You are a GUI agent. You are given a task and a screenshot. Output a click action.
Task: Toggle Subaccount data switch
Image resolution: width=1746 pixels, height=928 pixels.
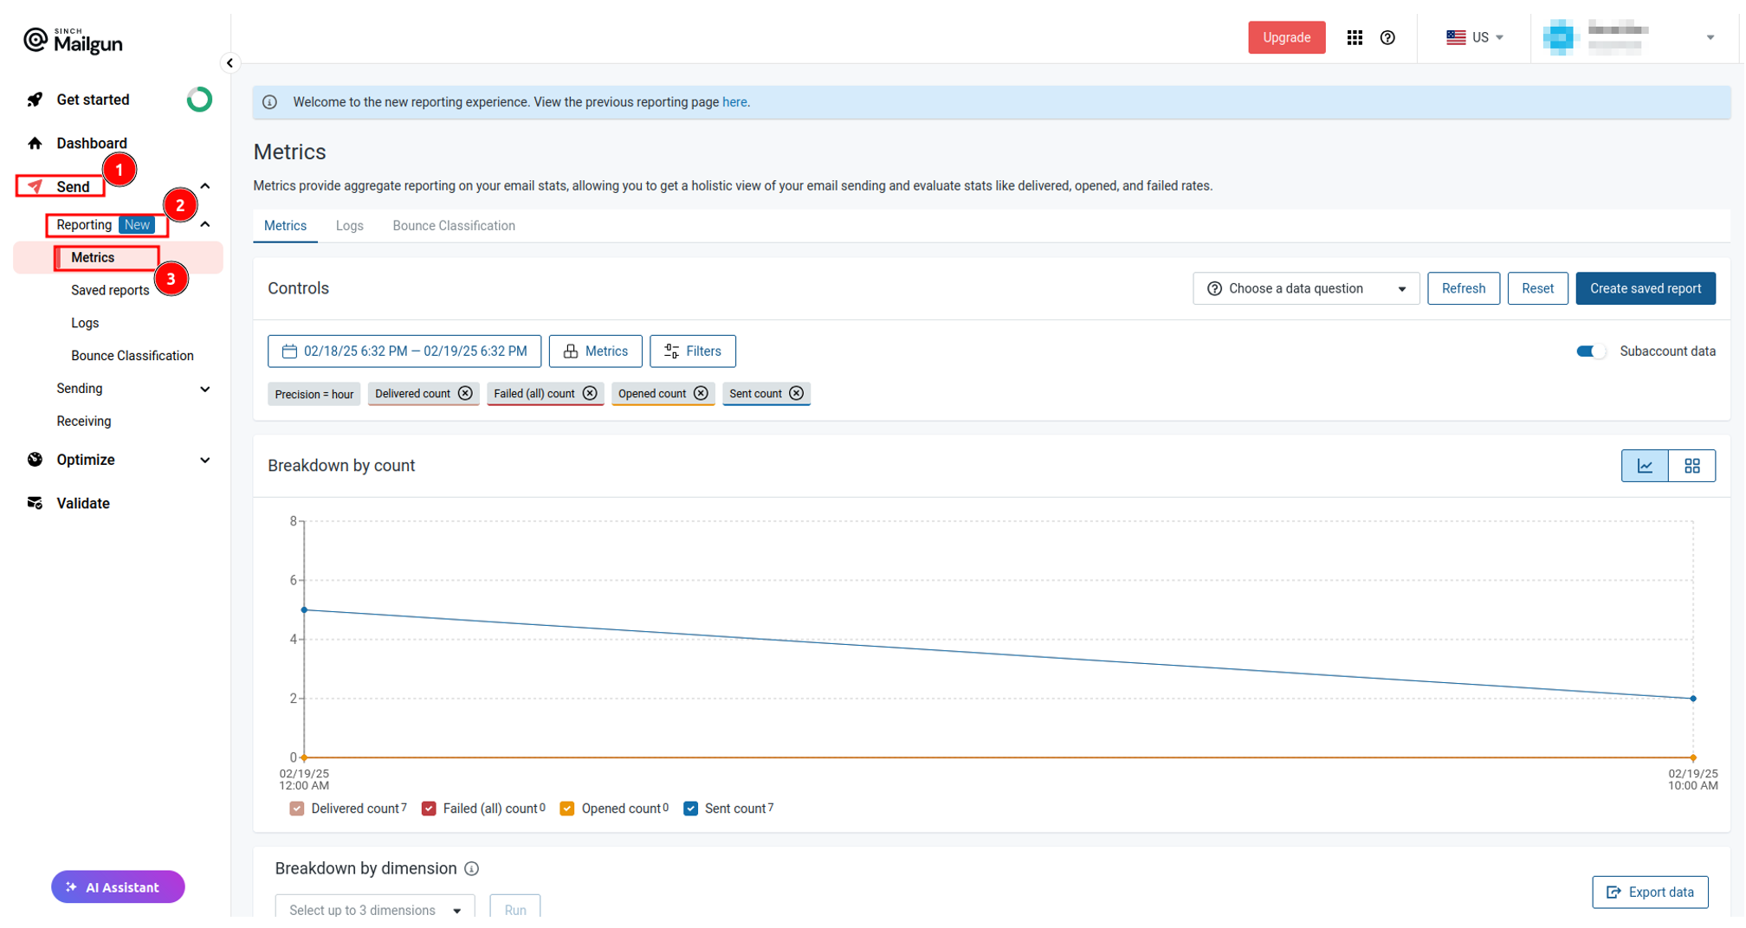pos(1591,351)
